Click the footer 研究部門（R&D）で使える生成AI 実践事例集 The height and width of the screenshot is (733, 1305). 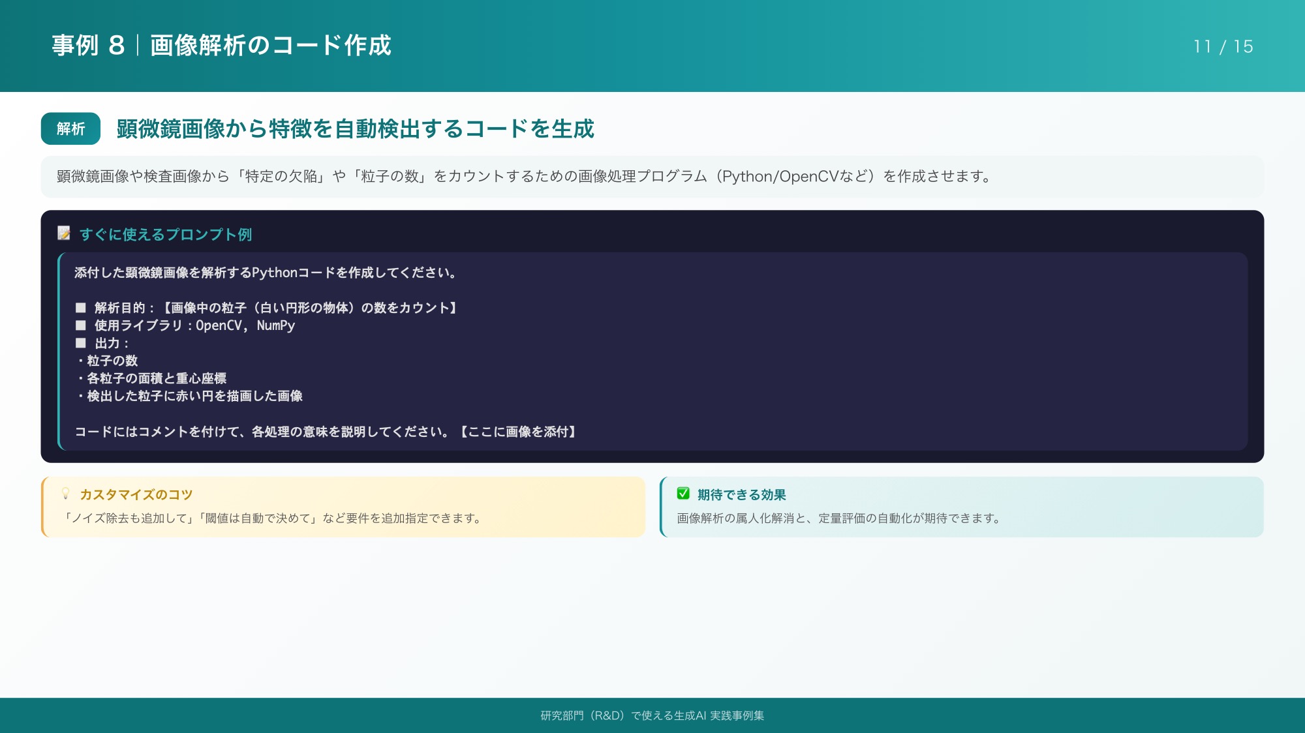652,715
